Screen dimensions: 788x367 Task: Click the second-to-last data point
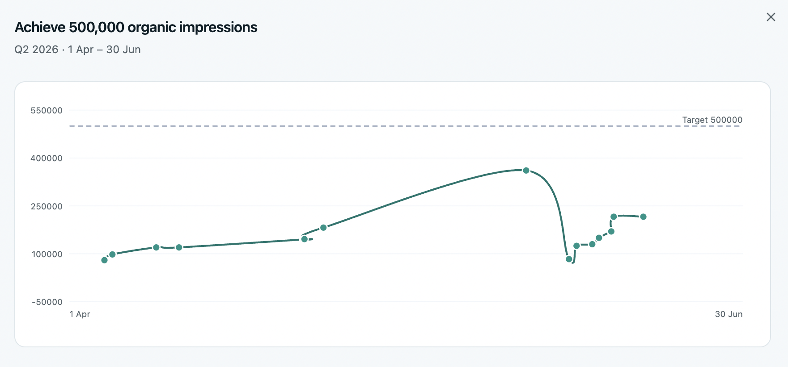coord(614,217)
